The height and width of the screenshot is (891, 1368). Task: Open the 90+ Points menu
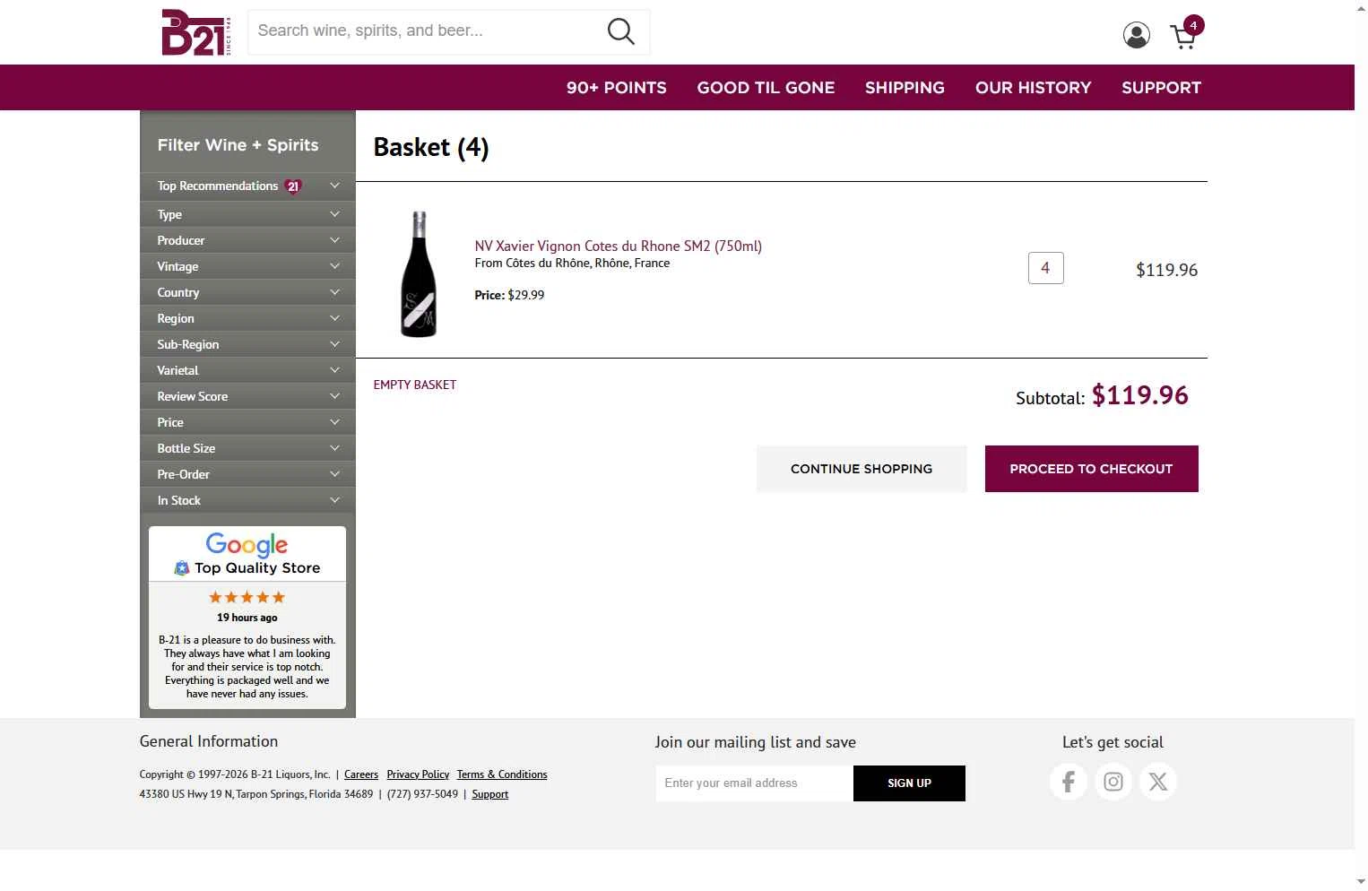click(616, 88)
